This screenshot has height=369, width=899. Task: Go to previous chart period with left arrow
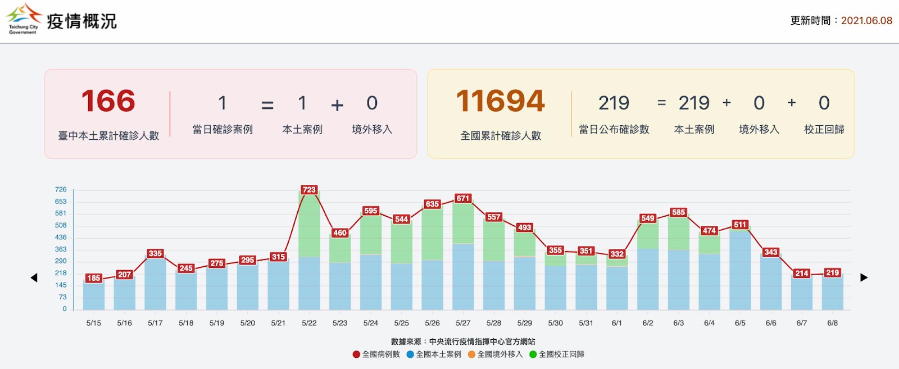34,277
